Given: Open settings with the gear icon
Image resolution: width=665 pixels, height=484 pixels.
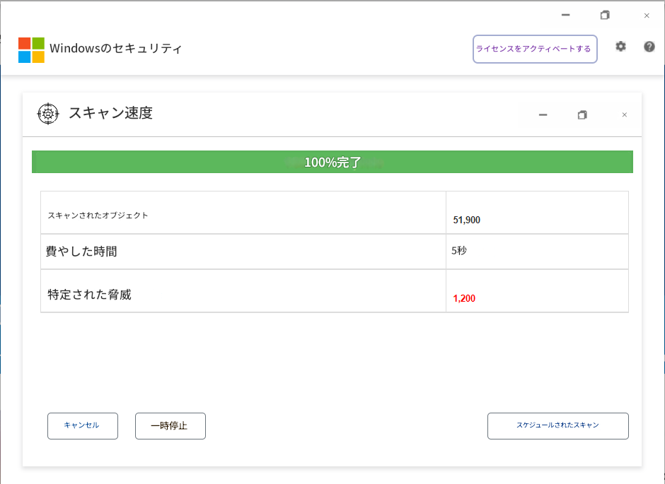Looking at the screenshot, I should tap(620, 47).
